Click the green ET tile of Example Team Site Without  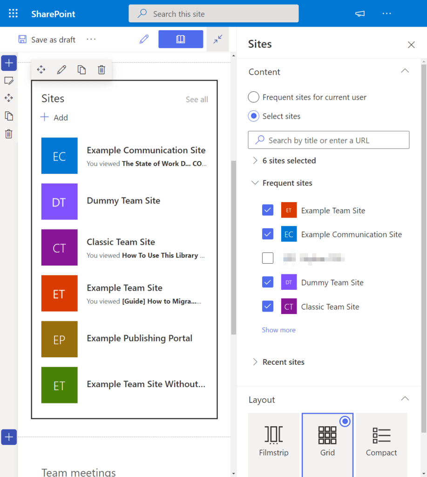click(x=59, y=385)
